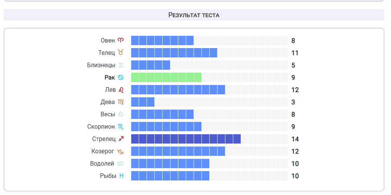Click the Taurus symbol beside Телец

120,53
